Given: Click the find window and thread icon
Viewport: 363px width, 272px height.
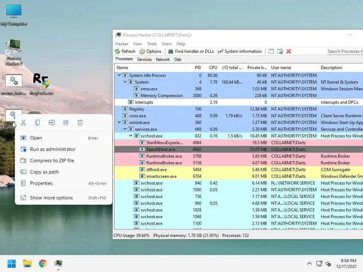Looking at the screenshot, I should (x=280, y=51).
